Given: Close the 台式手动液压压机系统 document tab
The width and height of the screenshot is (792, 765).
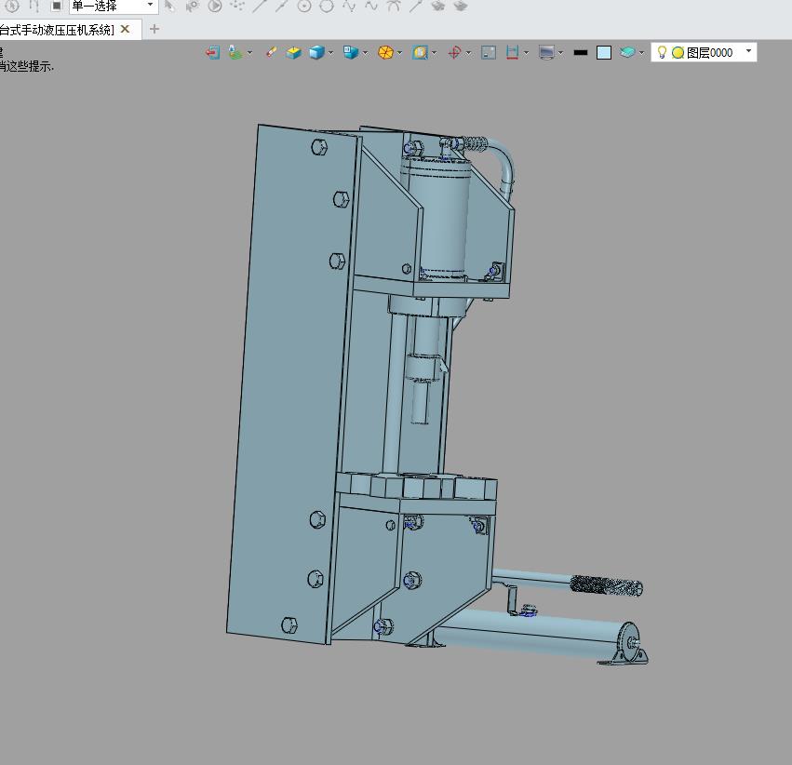Looking at the screenshot, I should point(125,29).
